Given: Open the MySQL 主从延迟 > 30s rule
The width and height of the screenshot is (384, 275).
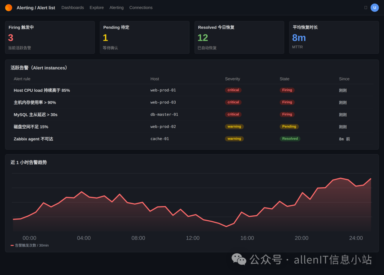Looking at the screenshot, I should pyautogui.click(x=36, y=114).
